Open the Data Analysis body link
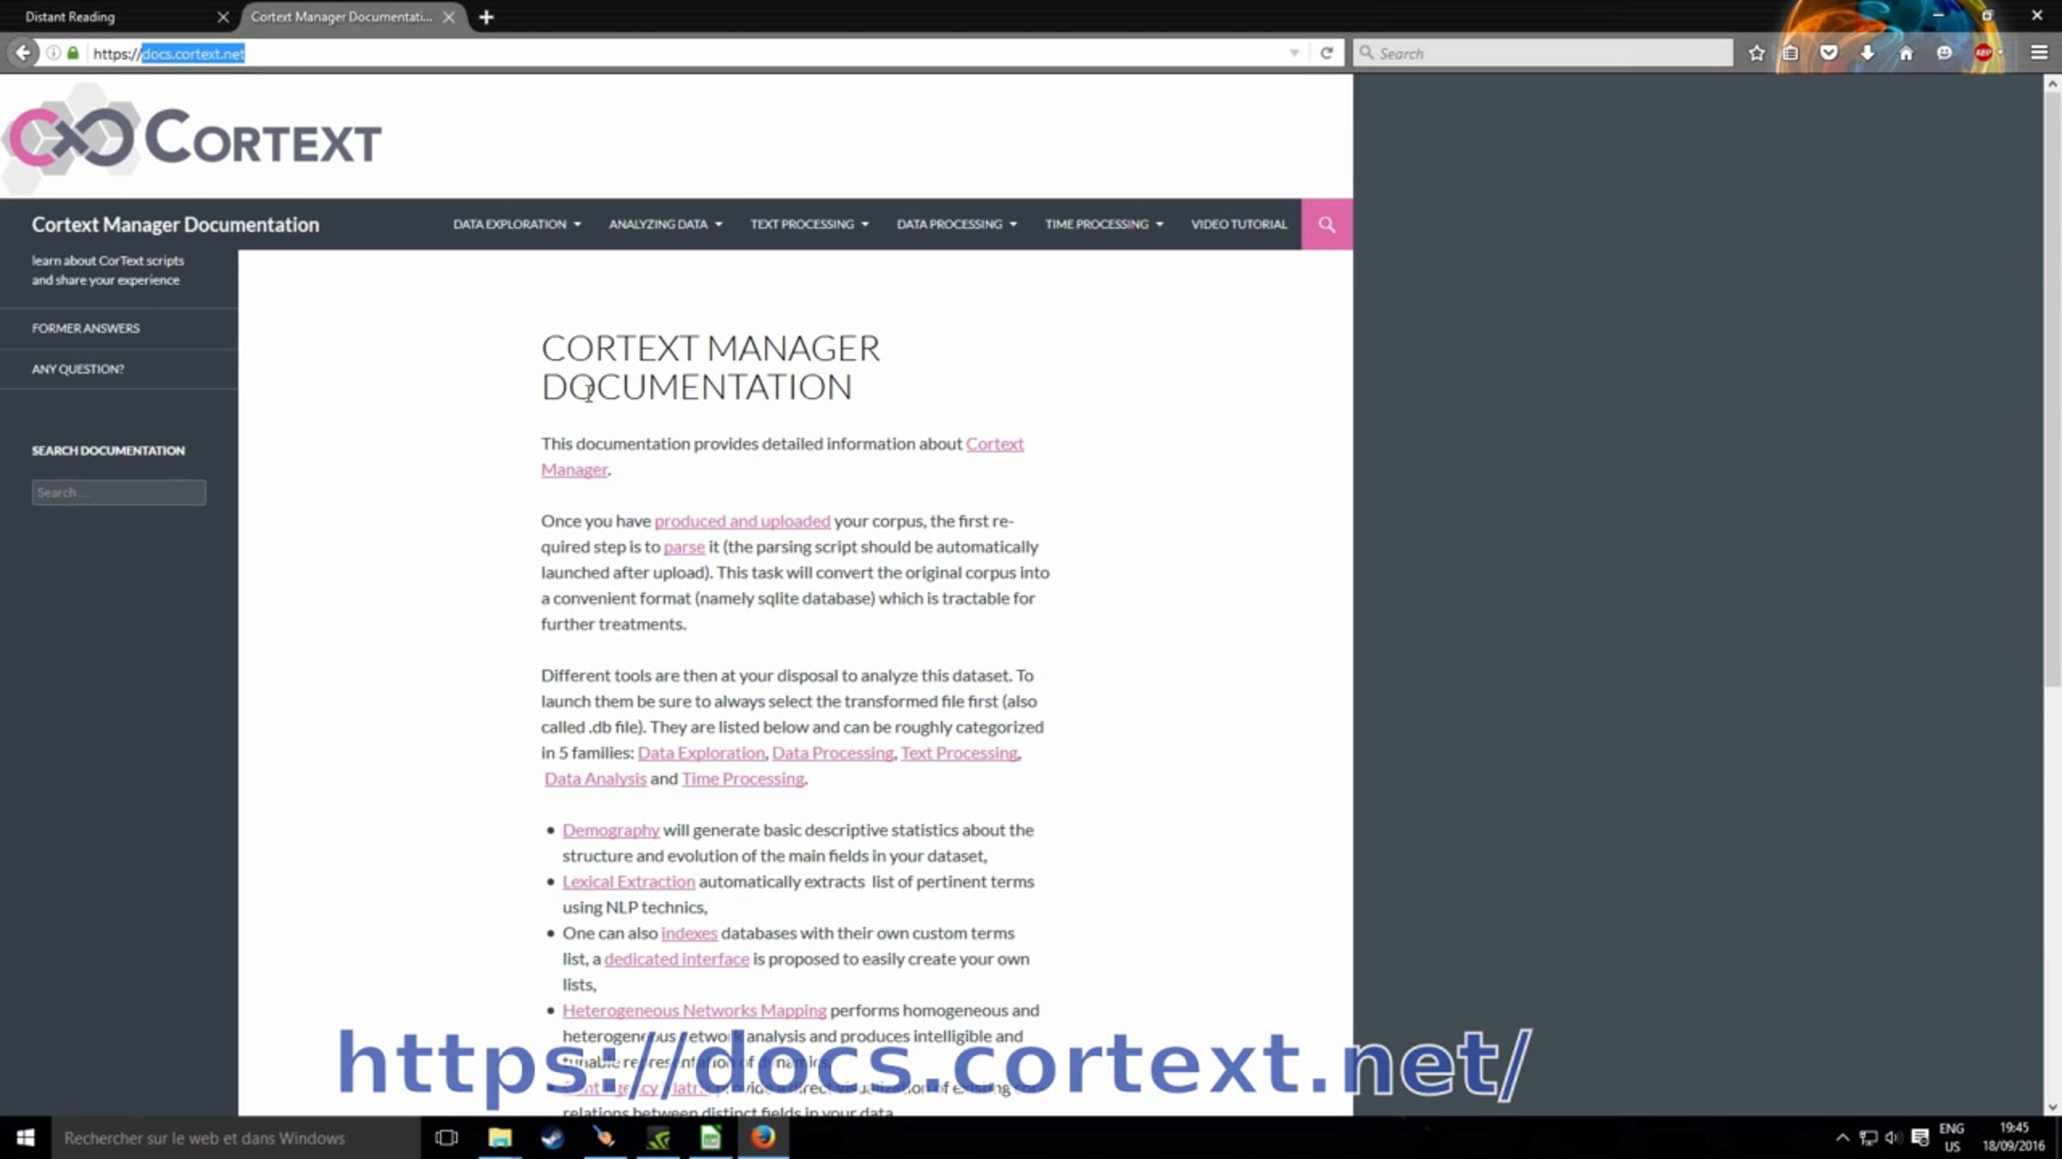 pos(595,779)
